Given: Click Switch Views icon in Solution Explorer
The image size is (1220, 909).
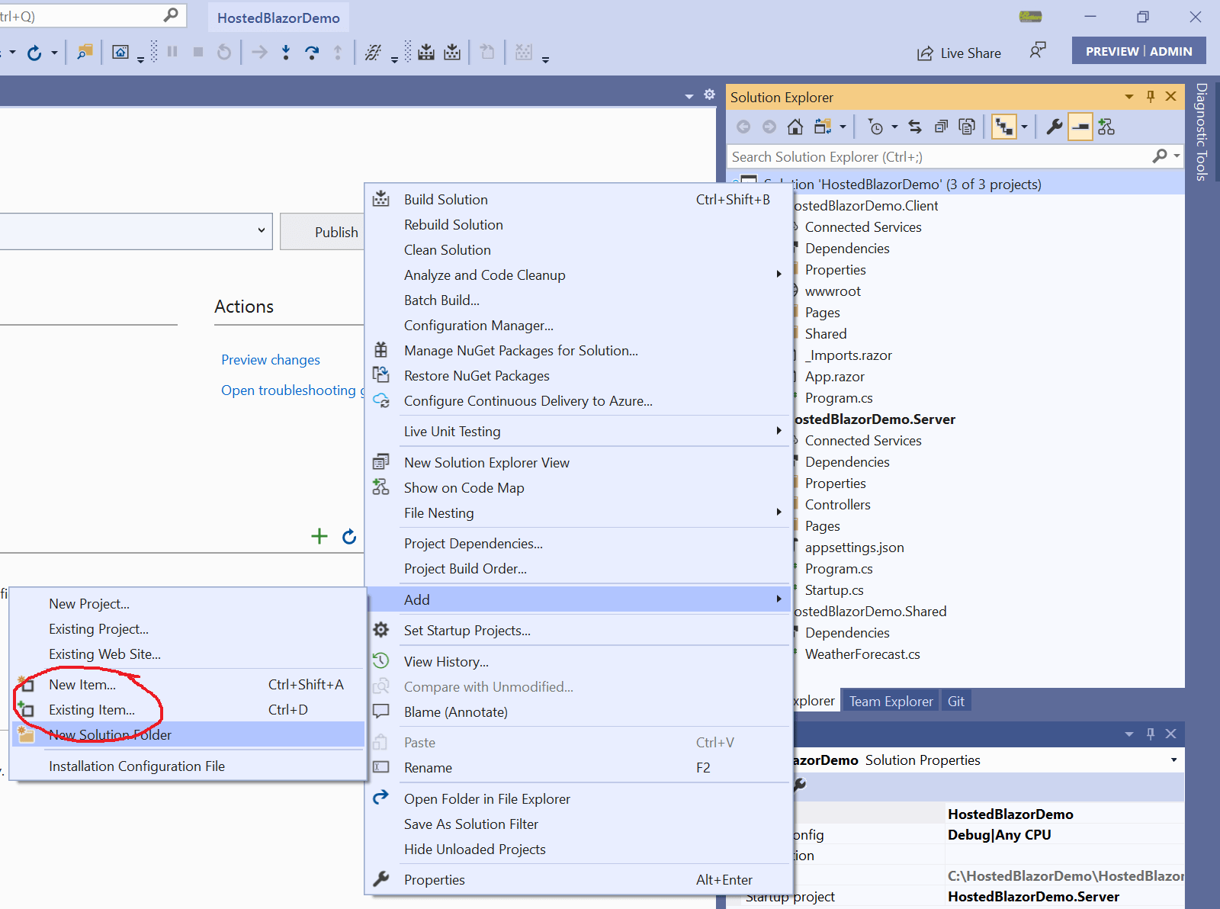Looking at the screenshot, I should tap(823, 127).
